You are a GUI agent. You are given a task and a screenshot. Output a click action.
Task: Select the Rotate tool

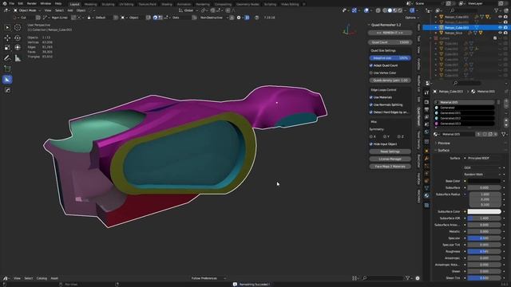point(18,37)
